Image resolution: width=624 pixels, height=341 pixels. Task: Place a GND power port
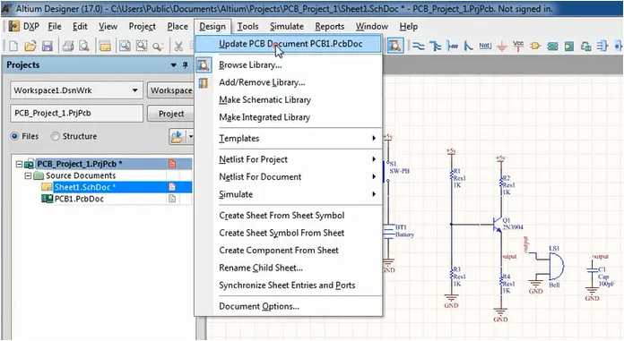click(x=502, y=47)
